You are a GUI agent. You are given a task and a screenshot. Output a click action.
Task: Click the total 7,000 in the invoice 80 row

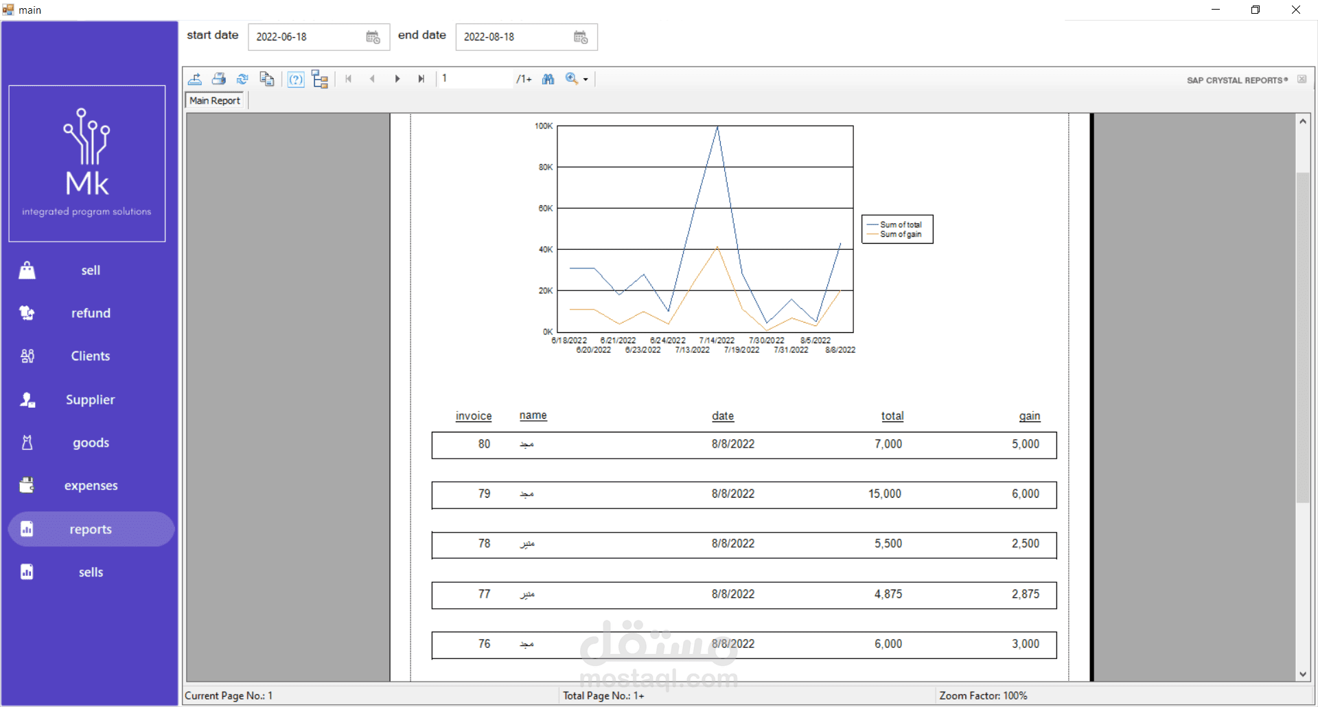888,444
